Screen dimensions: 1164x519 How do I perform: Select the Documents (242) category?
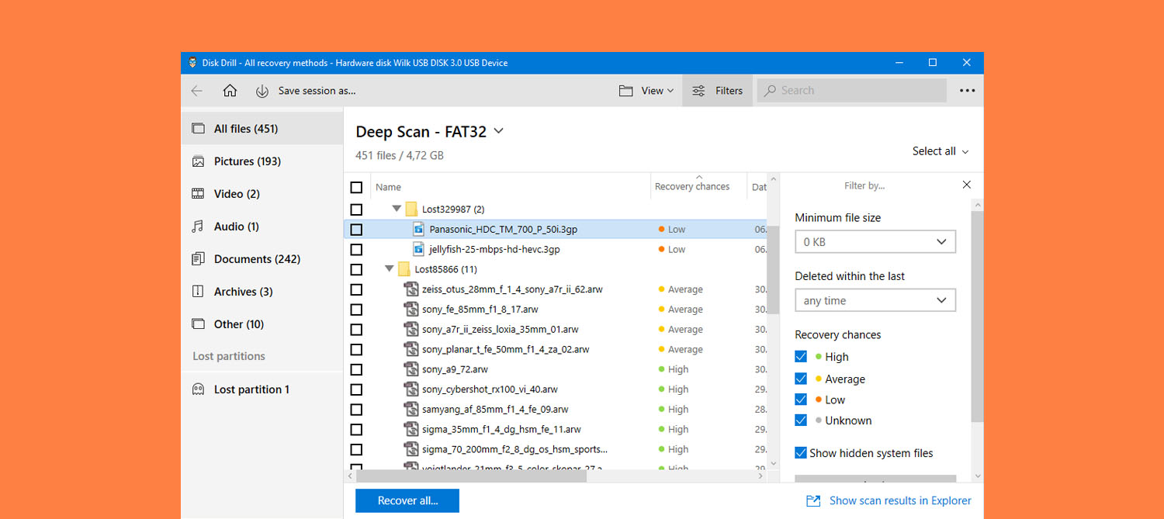(262, 259)
